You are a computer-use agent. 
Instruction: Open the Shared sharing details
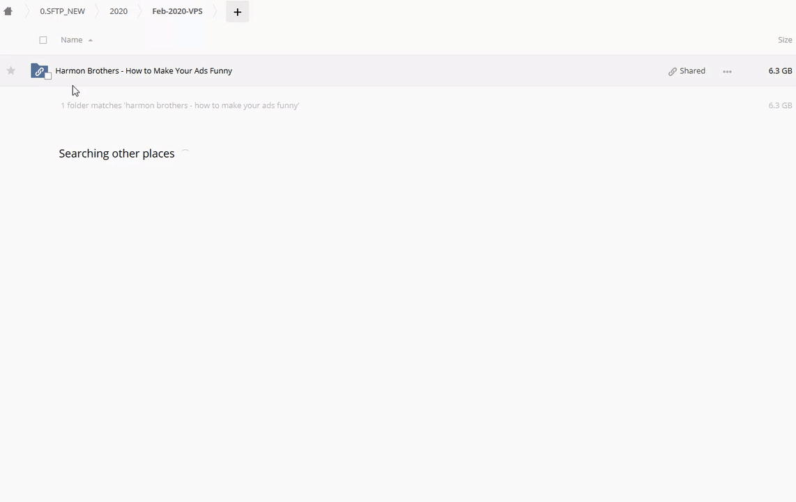click(687, 71)
